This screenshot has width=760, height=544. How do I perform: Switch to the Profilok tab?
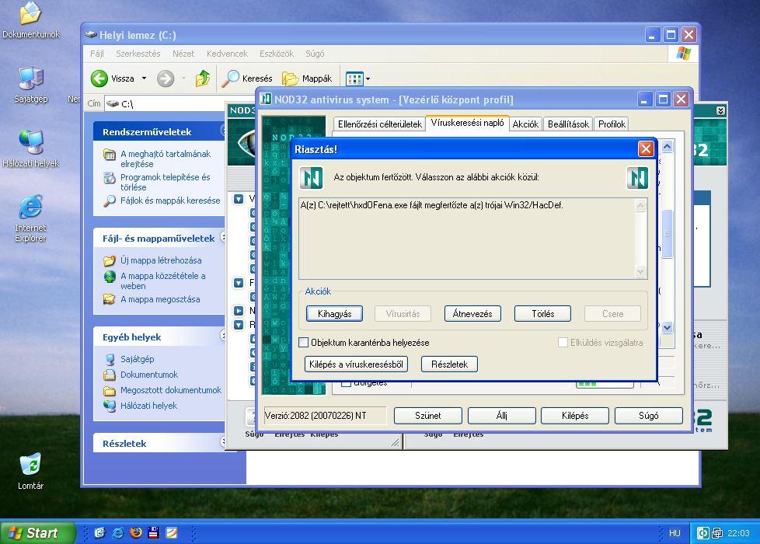click(x=612, y=124)
